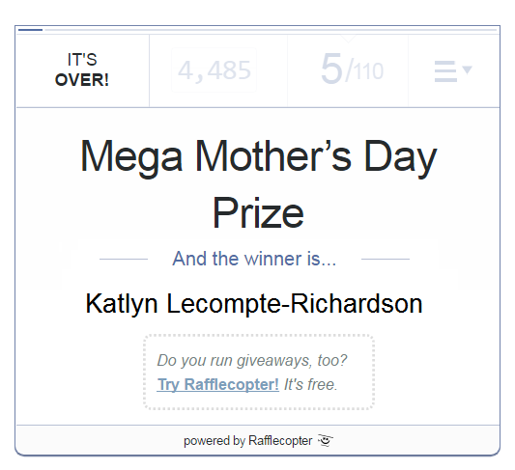Click the large 5 entries earned number
Image resolution: width=515 pixels, height=470 pixels.
[x=331, y=69]
